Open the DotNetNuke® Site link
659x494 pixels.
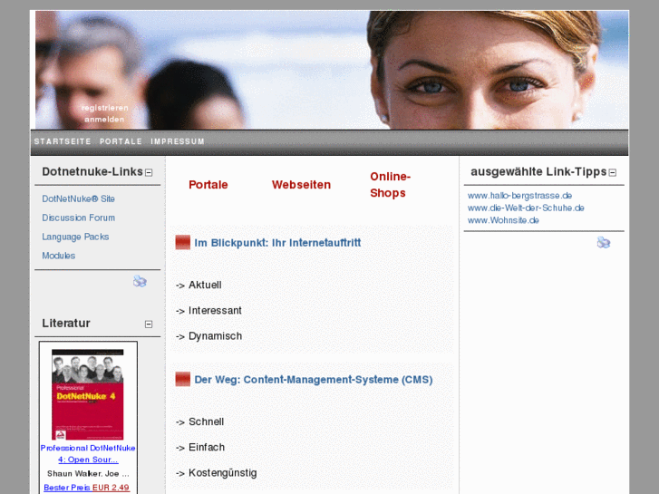point(78,199)
